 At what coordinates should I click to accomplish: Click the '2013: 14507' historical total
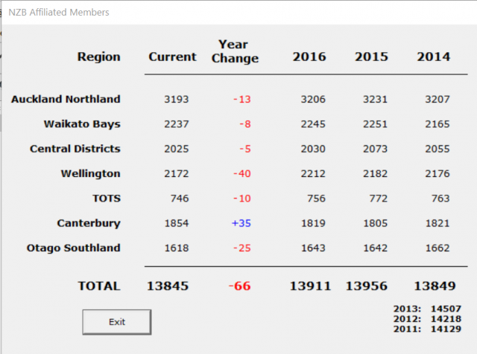click(427, 309)
